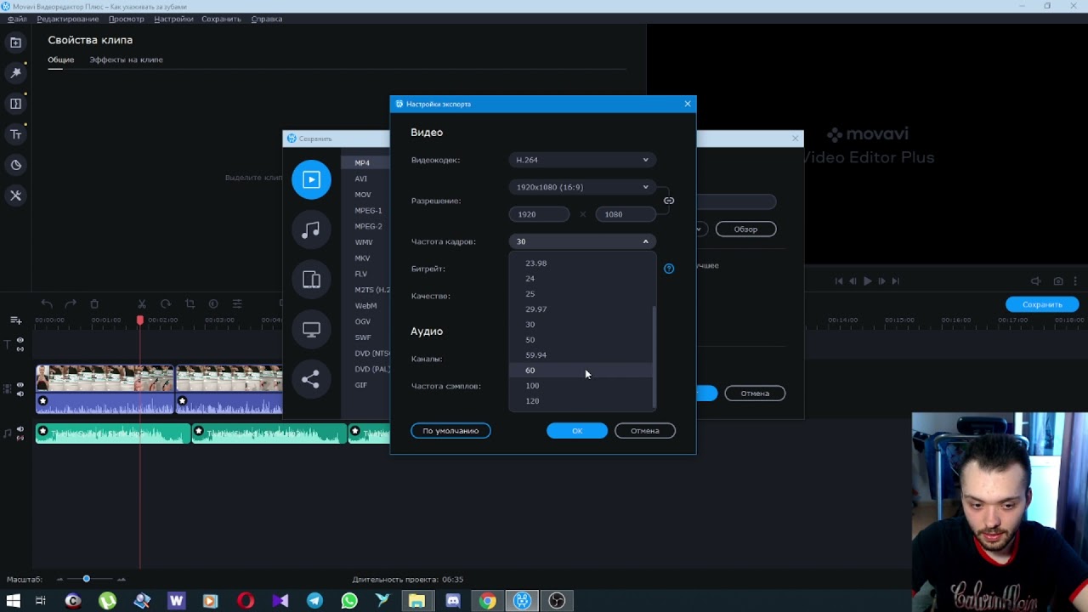Click the width field 1920
Screen dimensions: 1088x612
point(539,214)
